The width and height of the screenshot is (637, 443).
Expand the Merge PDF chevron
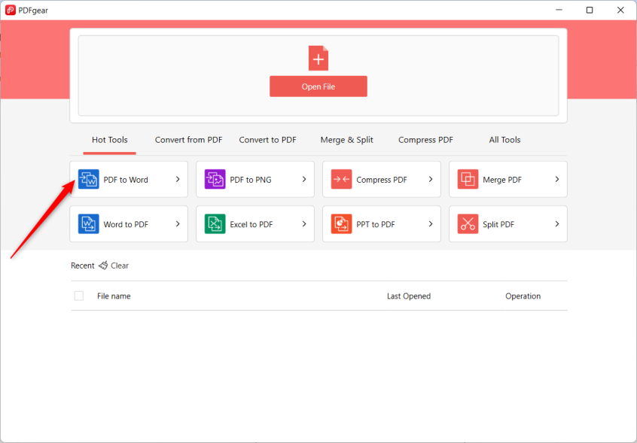[557, 179]
